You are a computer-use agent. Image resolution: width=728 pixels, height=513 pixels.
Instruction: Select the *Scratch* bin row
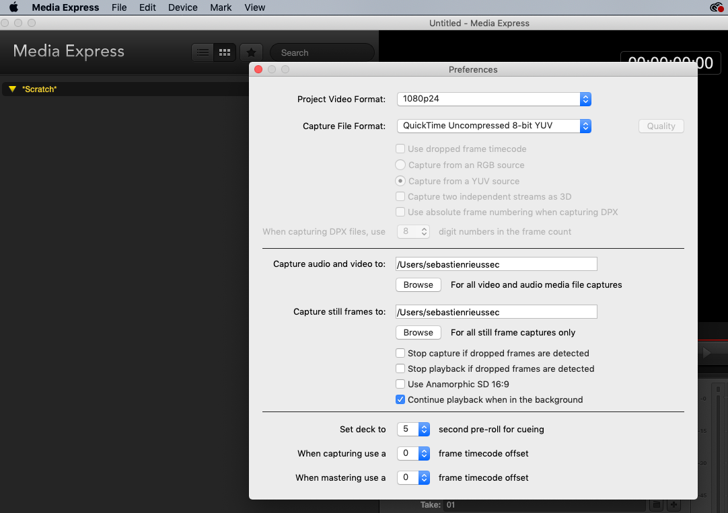125,89
